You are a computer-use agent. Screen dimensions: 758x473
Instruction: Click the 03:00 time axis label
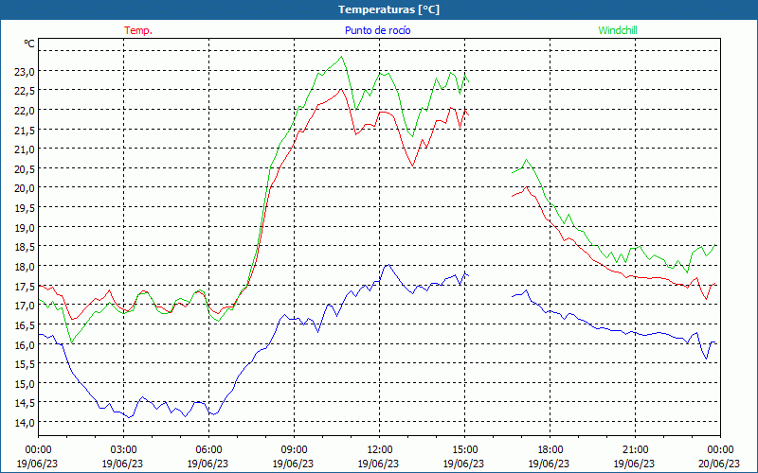click(x=123, y=450)
